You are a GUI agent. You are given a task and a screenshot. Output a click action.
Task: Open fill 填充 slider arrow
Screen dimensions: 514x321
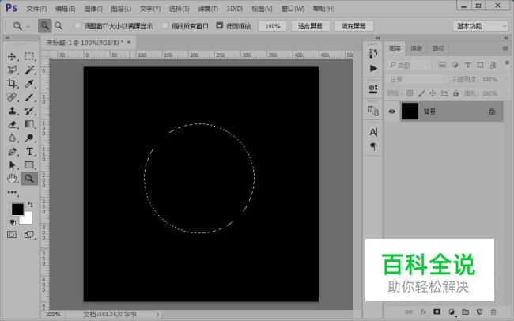pyautogui.click(x=505, y=93)
